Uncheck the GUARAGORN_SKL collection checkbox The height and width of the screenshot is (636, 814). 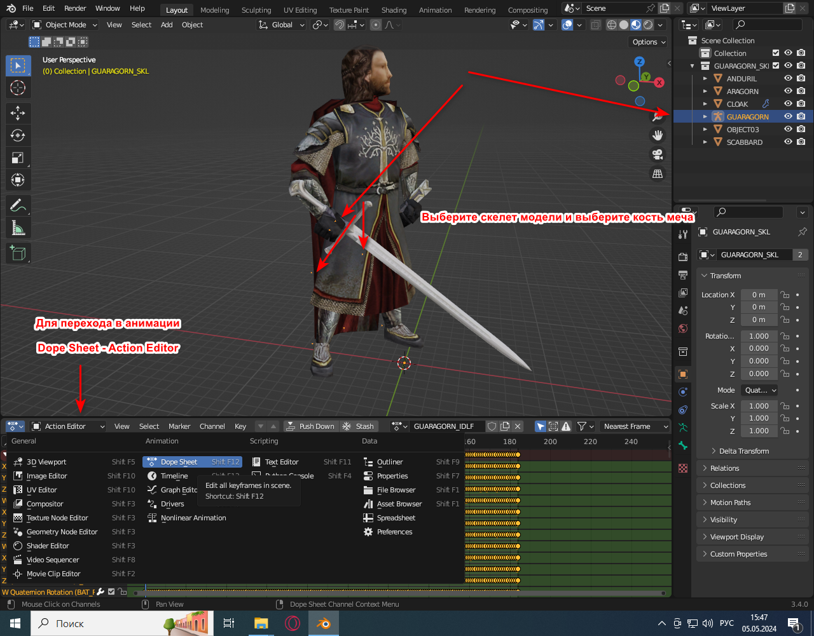pyautogui.click(x=776, y=66)
